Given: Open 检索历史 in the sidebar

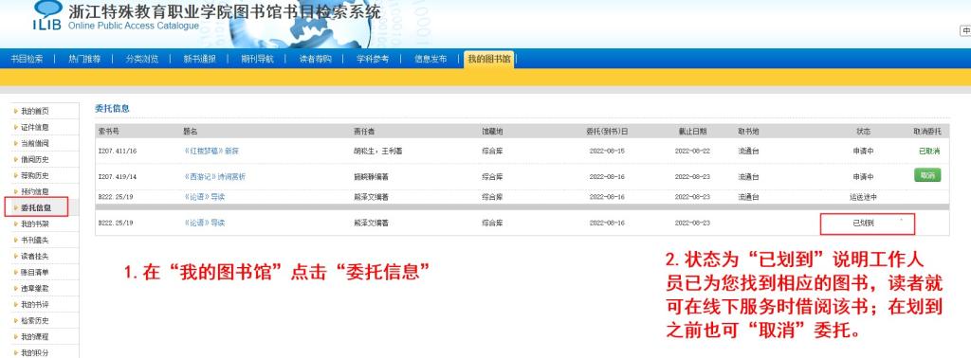Looking at the screenshot, I should (x=35, y=321).
